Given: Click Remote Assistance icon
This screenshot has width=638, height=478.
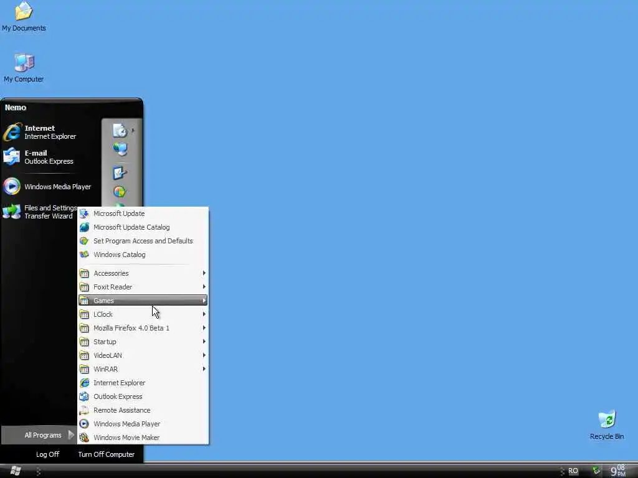Looking at the screenshot, I should [x=84, y=410].
